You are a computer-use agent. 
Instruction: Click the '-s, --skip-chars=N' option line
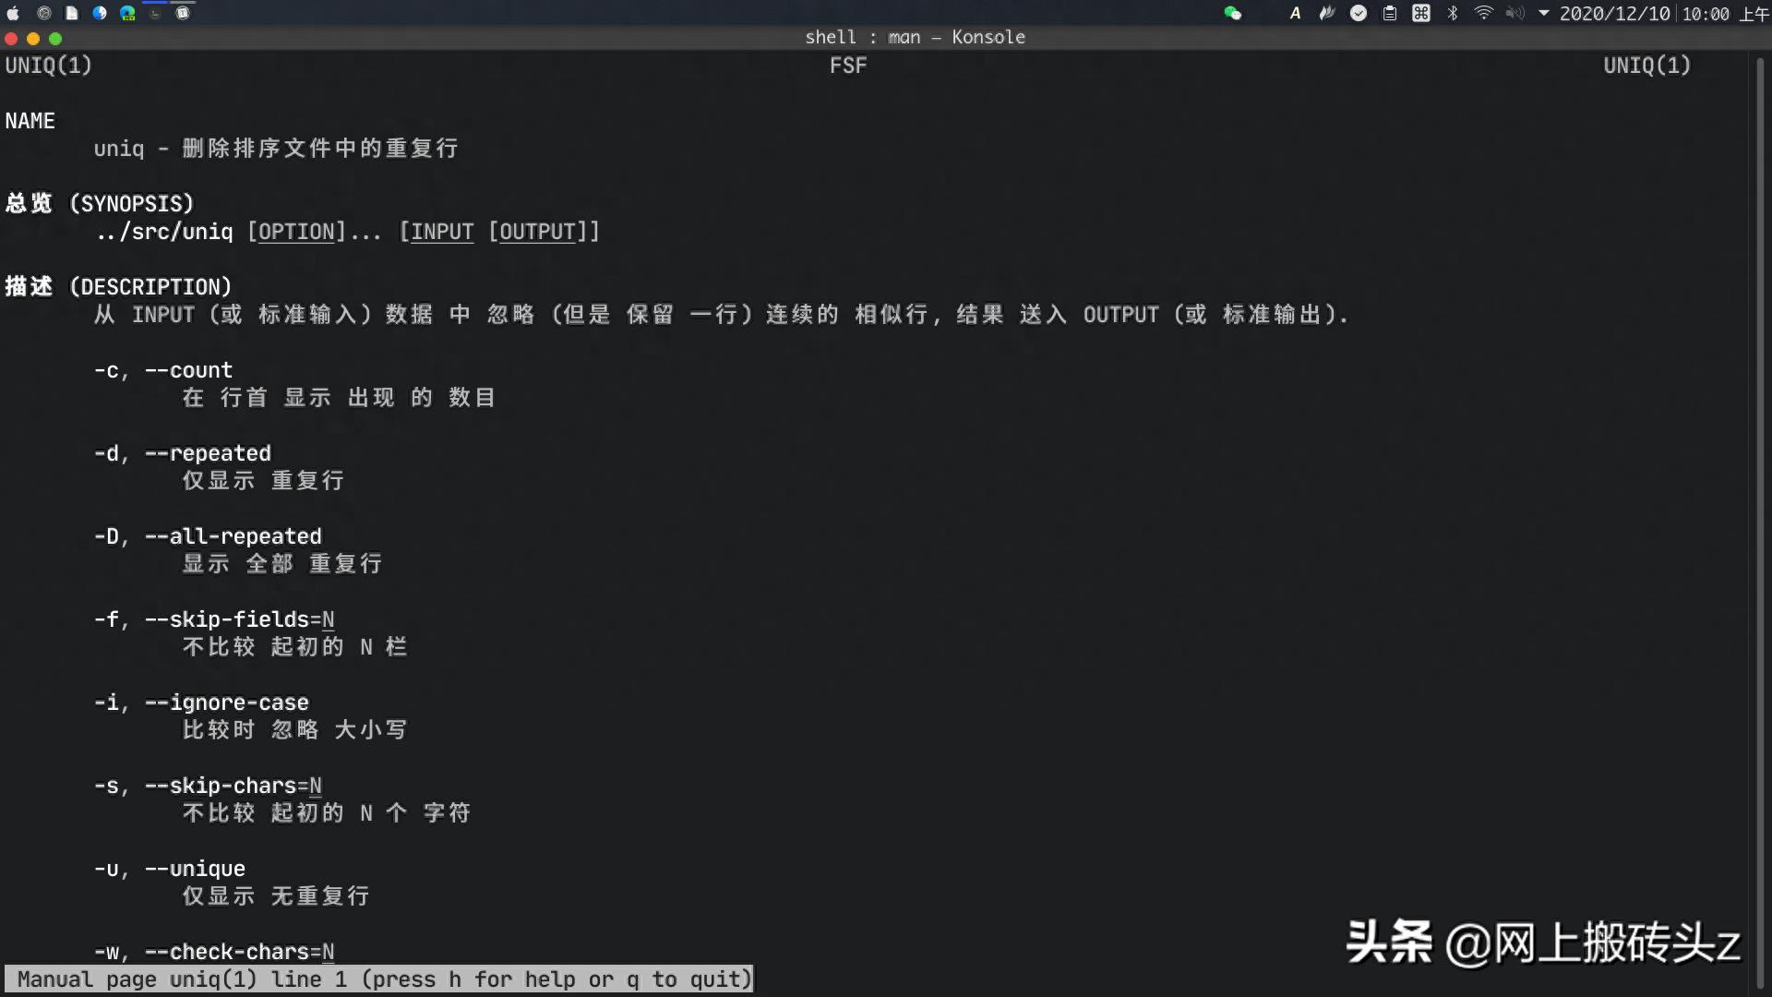pyautogui.click(x=208, y=786)
